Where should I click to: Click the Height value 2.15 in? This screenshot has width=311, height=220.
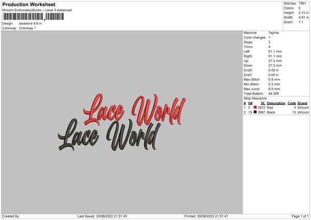[x=303, y=12]
